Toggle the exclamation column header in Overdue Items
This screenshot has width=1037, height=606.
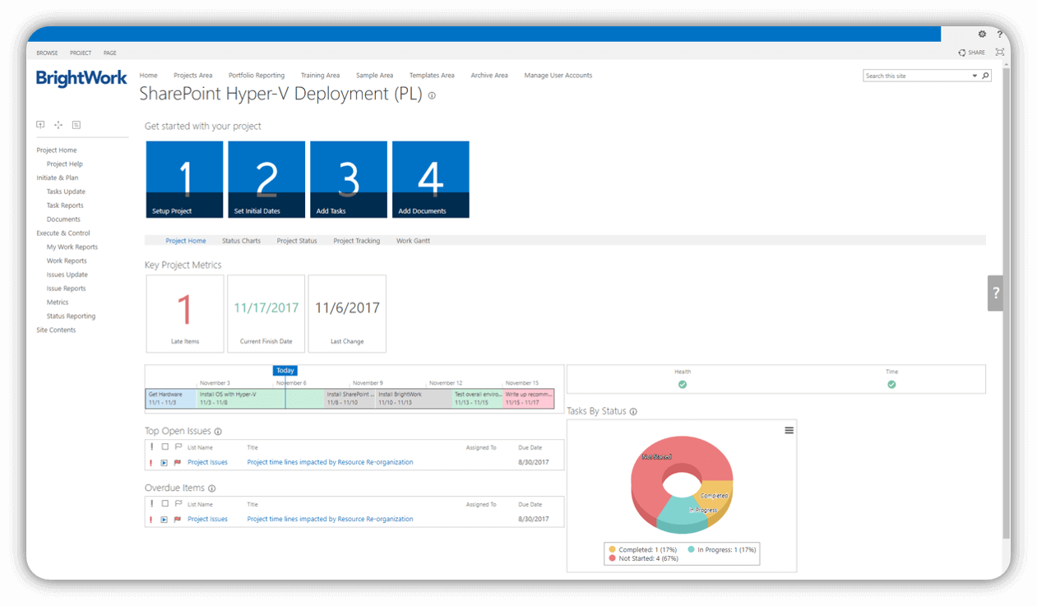[x=150, y=504]
